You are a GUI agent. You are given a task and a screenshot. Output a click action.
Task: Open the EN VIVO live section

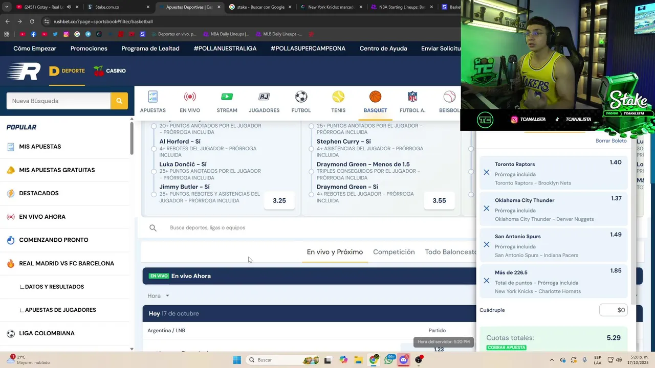[x=190, y=97]
